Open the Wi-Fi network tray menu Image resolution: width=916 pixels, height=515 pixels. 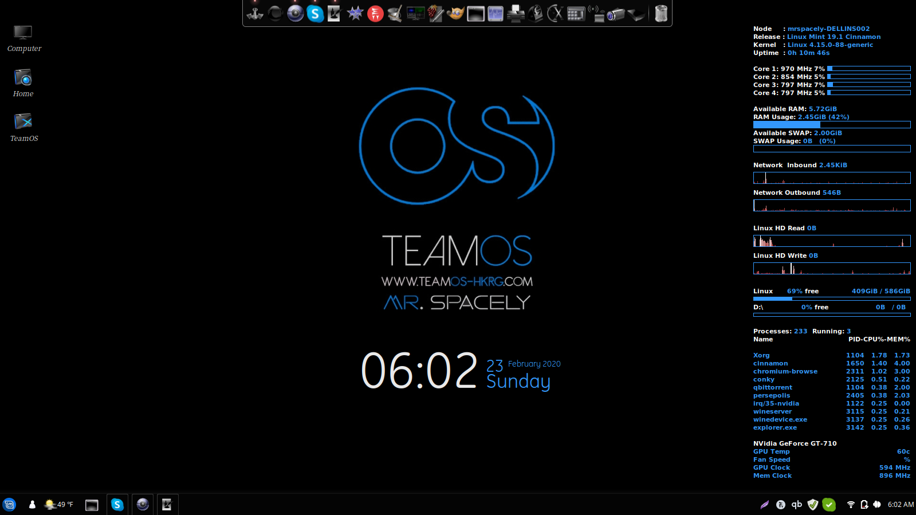click(x=851, y=505)
